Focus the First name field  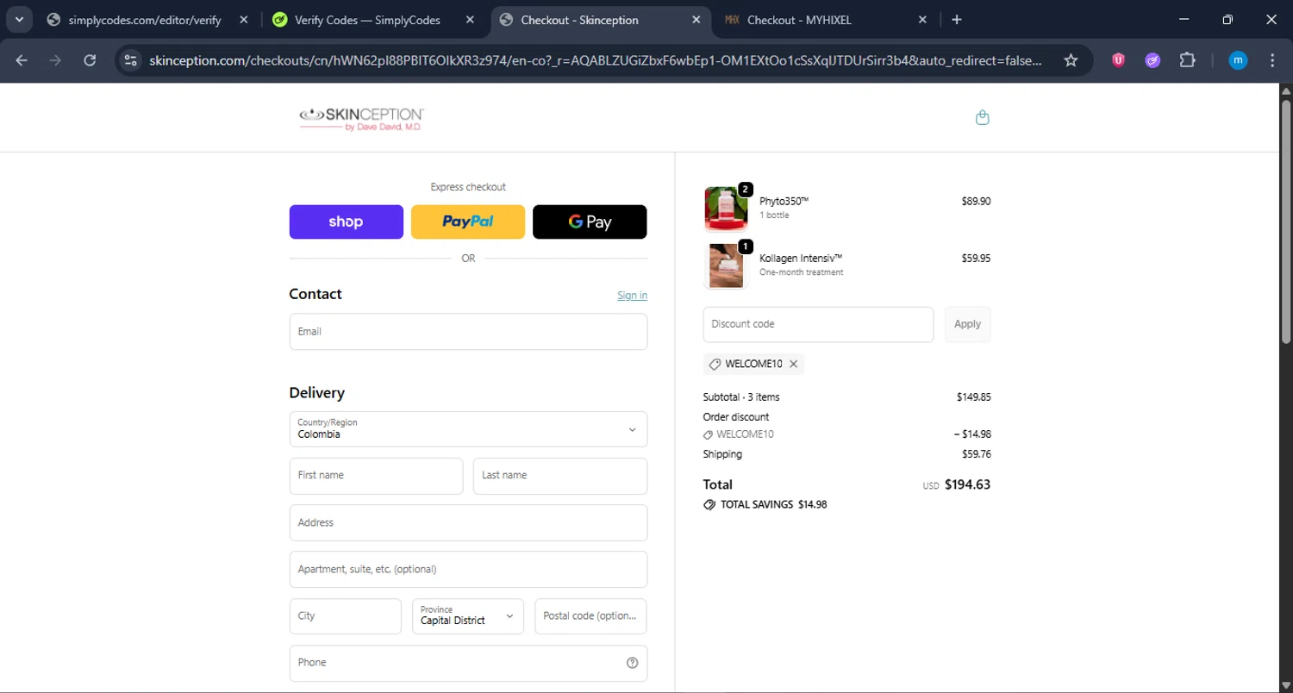click(376, 476)
